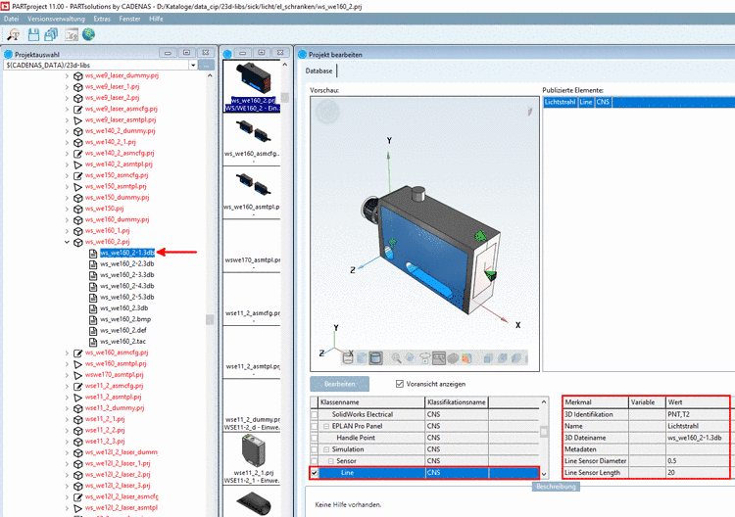Click the Bearbeiten button

point(339,384)
